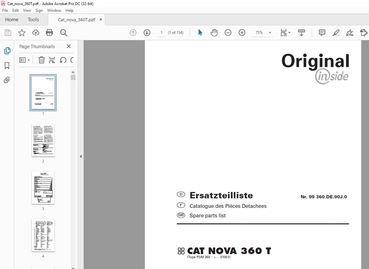This screenshot has width=369, height=269.
Task: Select page 1 thumbnail
Action: 43,93
